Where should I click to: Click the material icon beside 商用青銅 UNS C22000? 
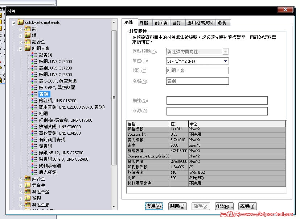pyautogui.click(x=34, y=107)
